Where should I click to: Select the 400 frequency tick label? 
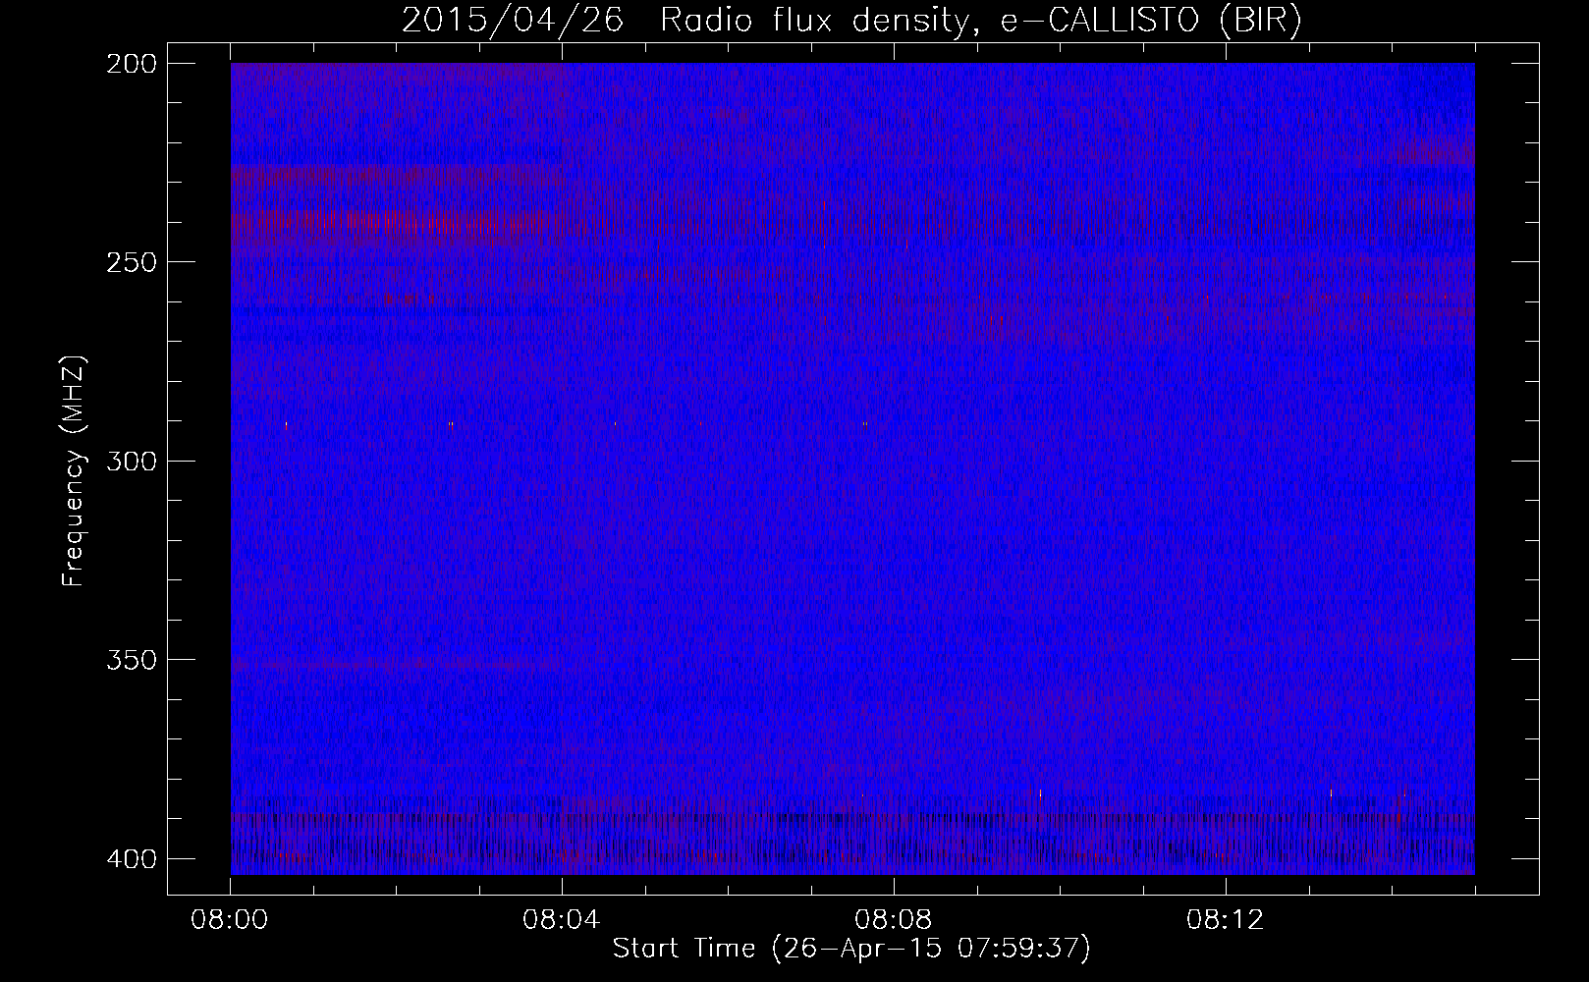[130, 858]
